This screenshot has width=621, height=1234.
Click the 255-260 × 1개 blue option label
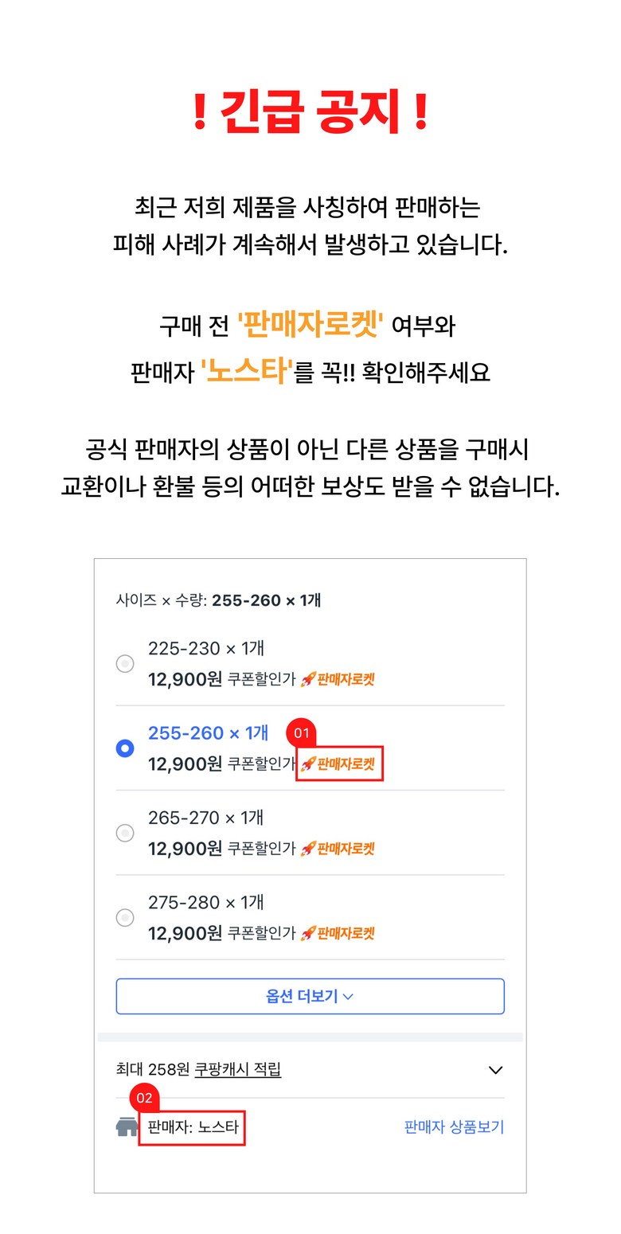tap(208, 733)
